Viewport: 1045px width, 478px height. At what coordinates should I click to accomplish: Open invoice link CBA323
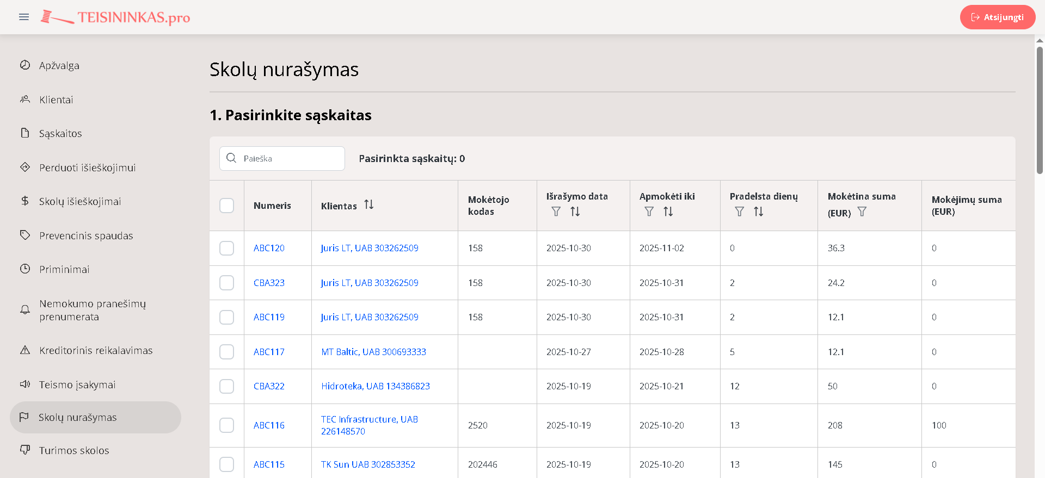(x=269, y=283)
